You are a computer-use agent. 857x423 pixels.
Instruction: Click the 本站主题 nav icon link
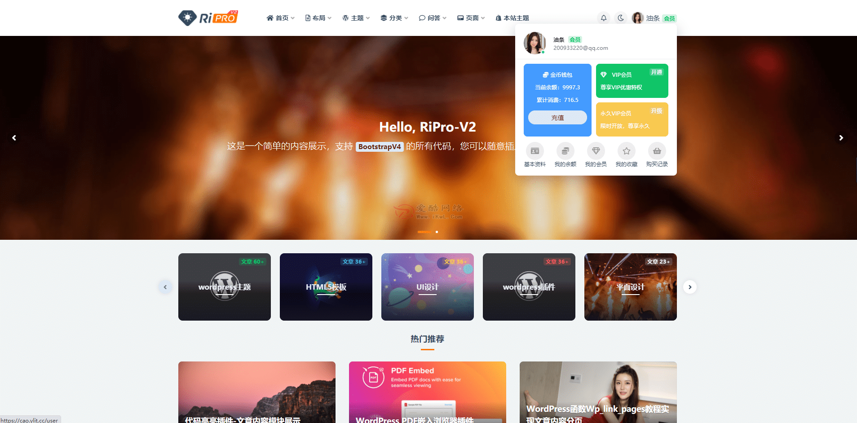512,18
